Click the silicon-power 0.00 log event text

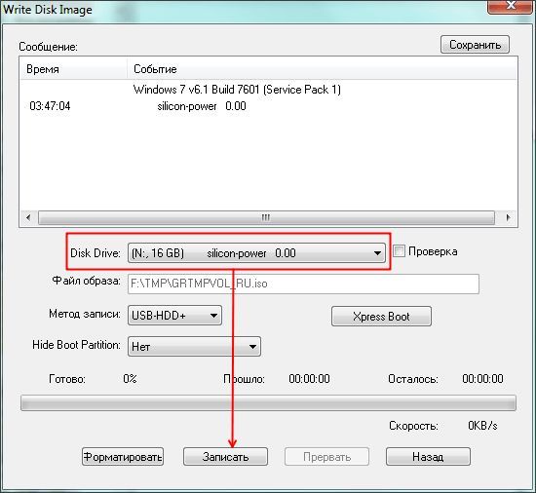click(x=202, y=106)
